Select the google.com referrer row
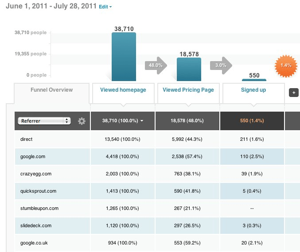Image resolution: width=300 pixels, height=252 pixels. click(x=157, y=156)
